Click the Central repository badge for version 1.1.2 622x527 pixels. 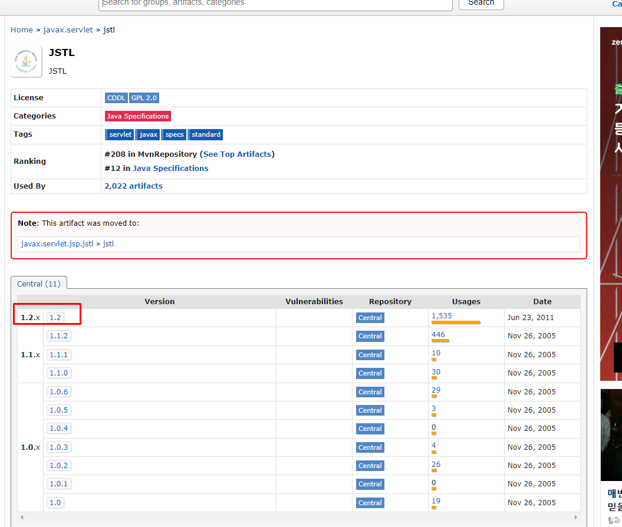coord(370,336)
